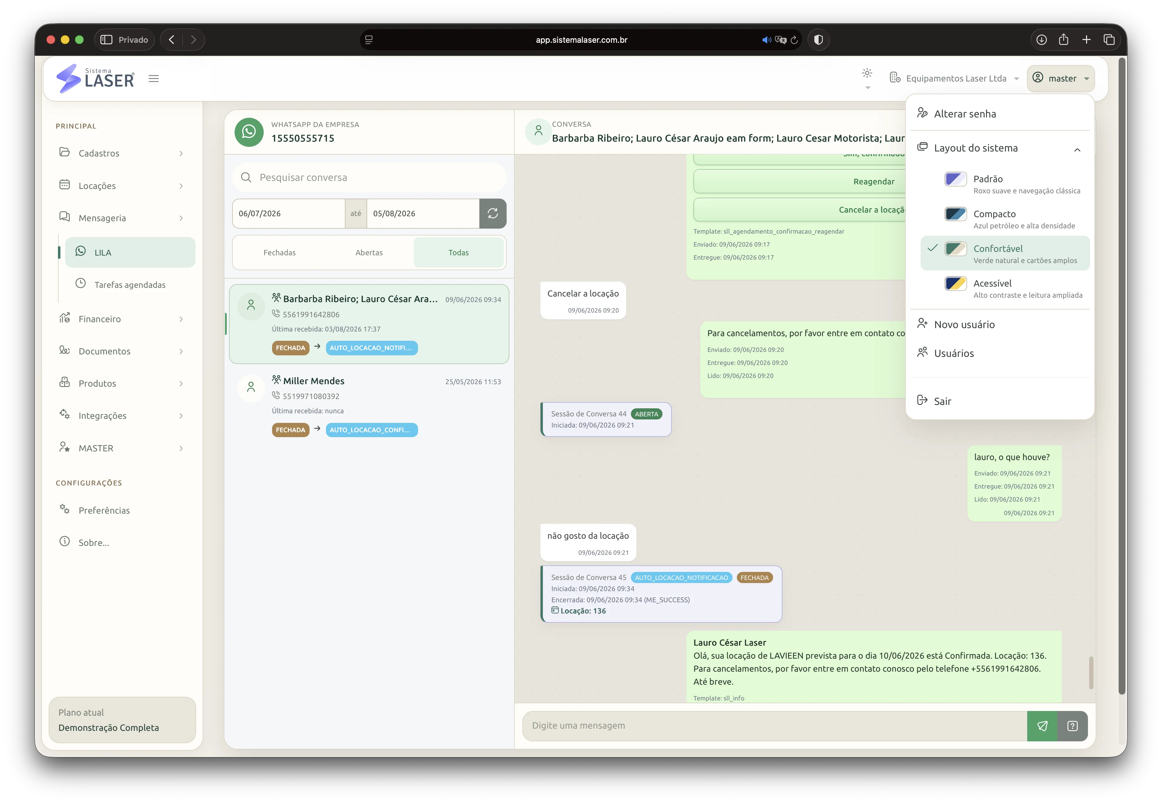Click the Safari address bar URL

581,40
